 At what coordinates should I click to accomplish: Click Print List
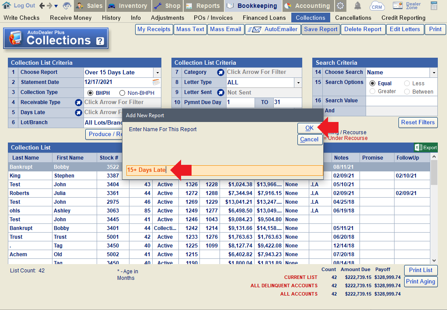[x=421, y=270]
